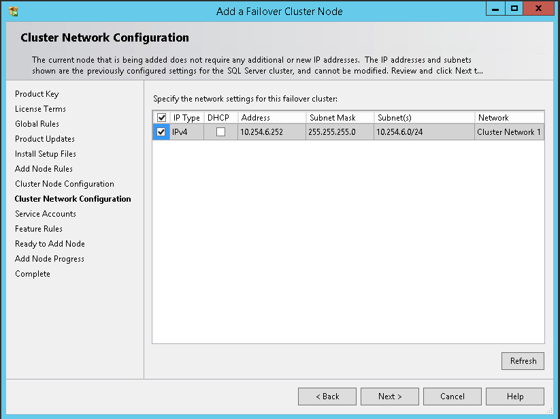This screenshot has height=419, width=560.
Task: Click the 255.255.255.0 subnet mask cell
Action: click(x=340, y=132)
